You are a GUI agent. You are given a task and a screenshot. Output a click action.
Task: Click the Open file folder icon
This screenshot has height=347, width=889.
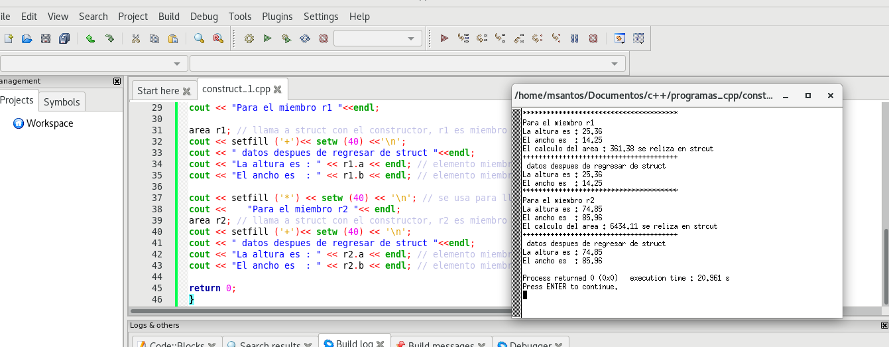(27, 38)
